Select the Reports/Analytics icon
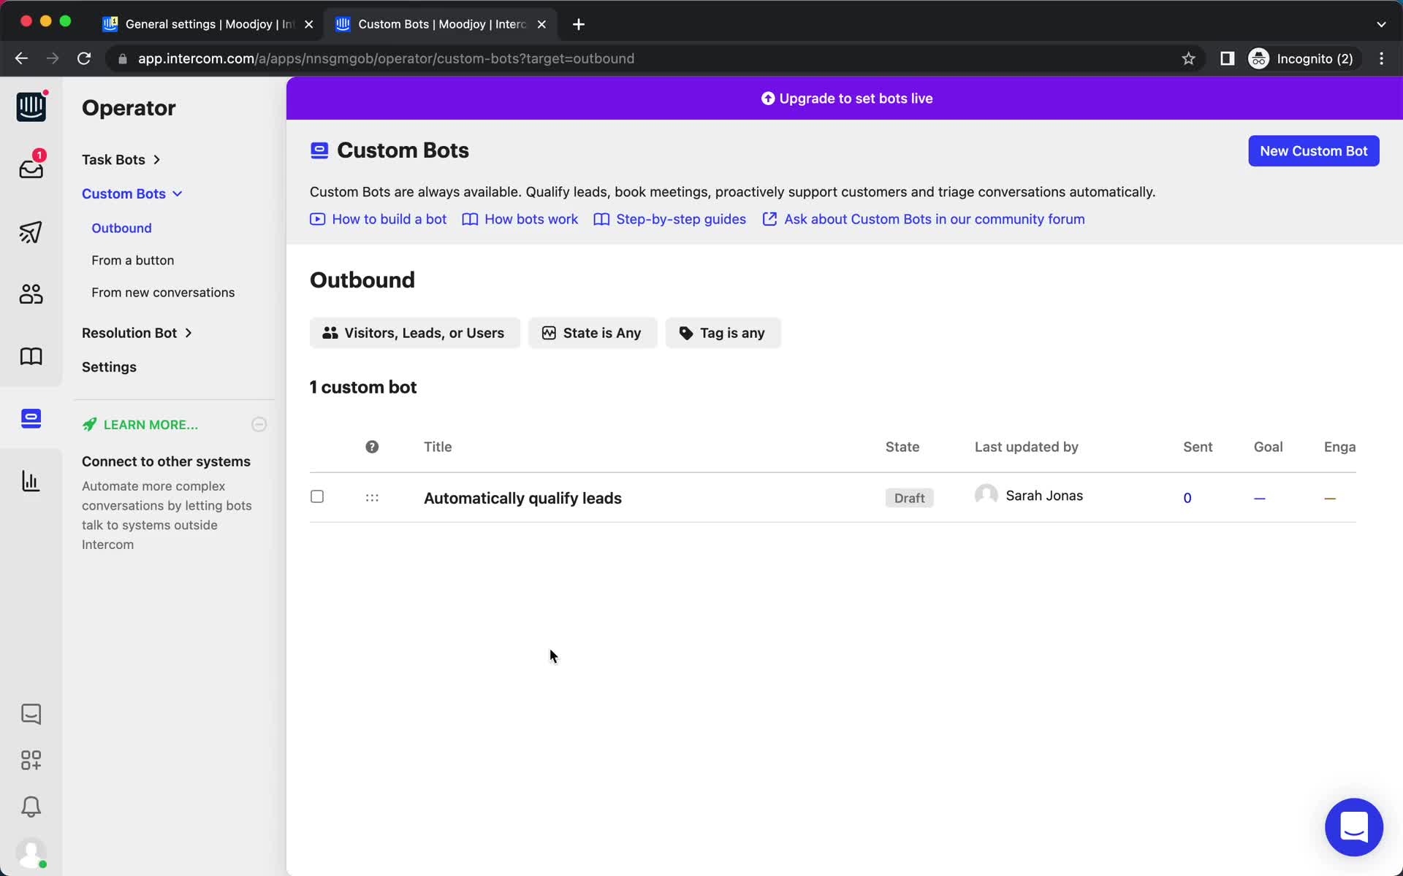The image size is (1403, 876). tap(30, 480)
